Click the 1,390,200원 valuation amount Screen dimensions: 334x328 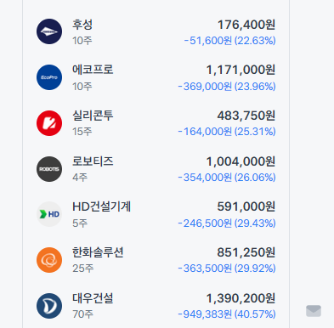point(241,298)
